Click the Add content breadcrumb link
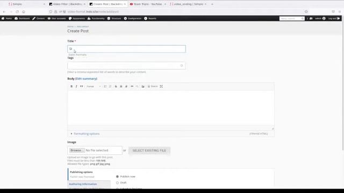Image resolution: width=344 pixels, height=193 pixels. click(83, 27)
